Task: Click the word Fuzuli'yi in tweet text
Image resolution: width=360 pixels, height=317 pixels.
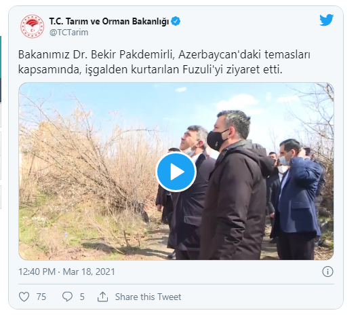Action: [203, 70]
